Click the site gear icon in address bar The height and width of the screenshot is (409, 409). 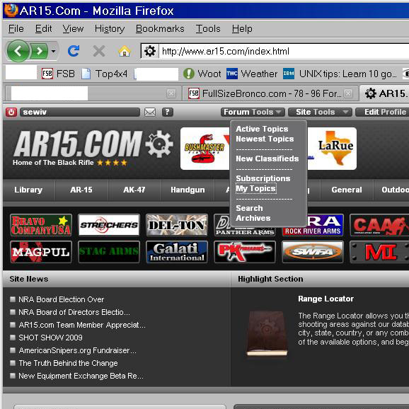[150, 51]
